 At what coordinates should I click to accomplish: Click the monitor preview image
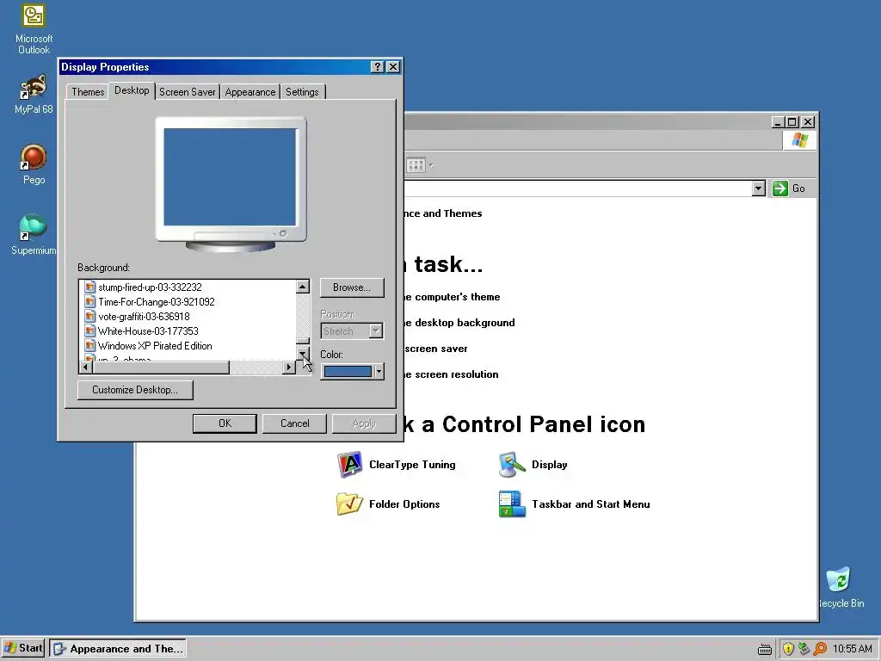[x=231, y=183]
